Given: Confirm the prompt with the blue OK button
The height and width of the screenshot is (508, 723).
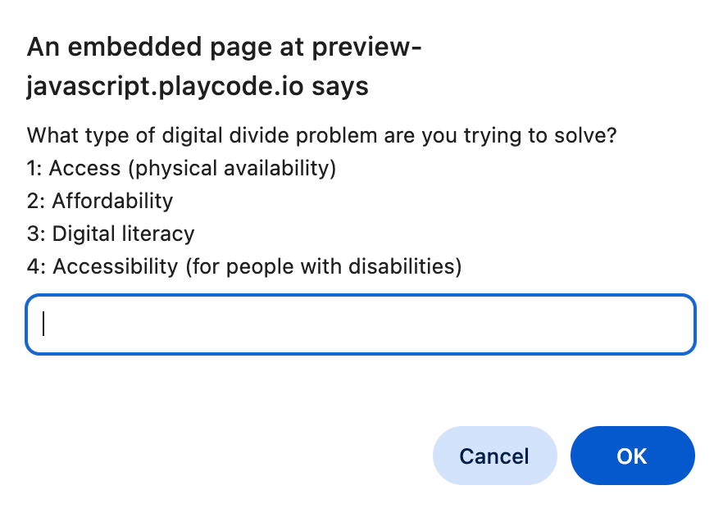Looking at the screenshot, I should (x=632, y=456).
